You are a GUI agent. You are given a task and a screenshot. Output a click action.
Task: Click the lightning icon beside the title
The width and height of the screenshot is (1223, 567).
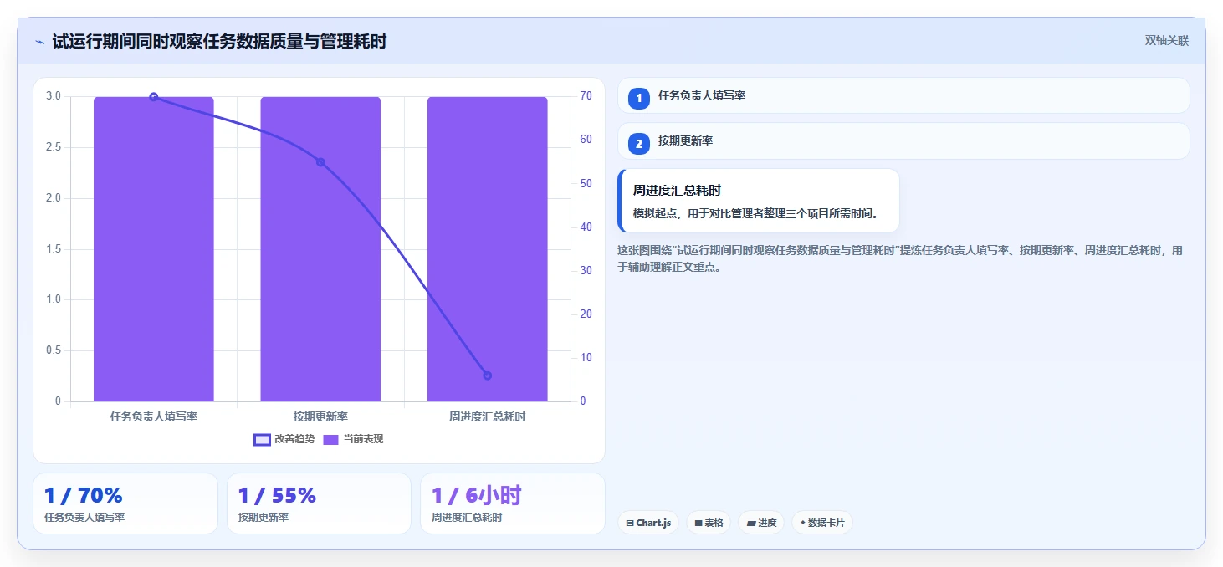pos(39,41)
